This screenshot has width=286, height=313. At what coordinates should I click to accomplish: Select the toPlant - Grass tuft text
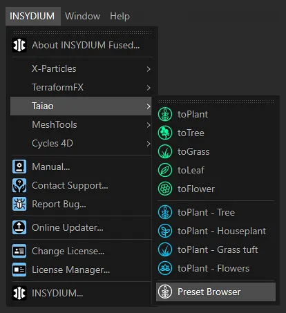point(218,250)
